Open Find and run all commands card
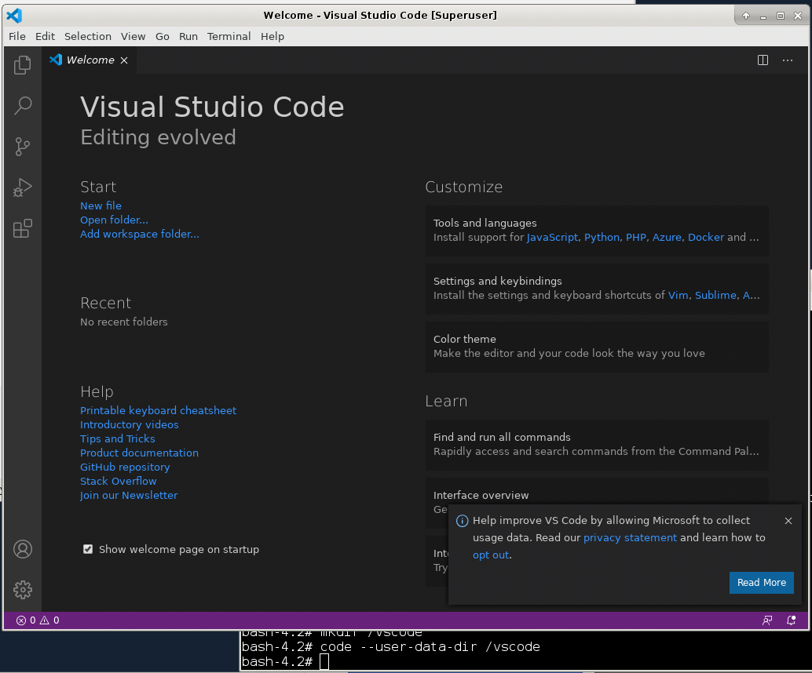Screen dimensions: 812x673 tap(597, 445)
